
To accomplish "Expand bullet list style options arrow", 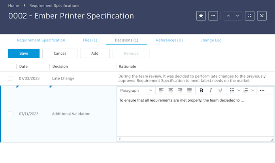I will (239, 91).
